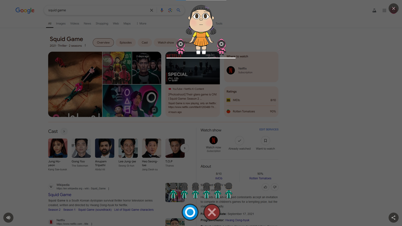The height and width of the screenshot is (226, 402).
Task: Open Squid Game panel options menu
Action: 86,46
